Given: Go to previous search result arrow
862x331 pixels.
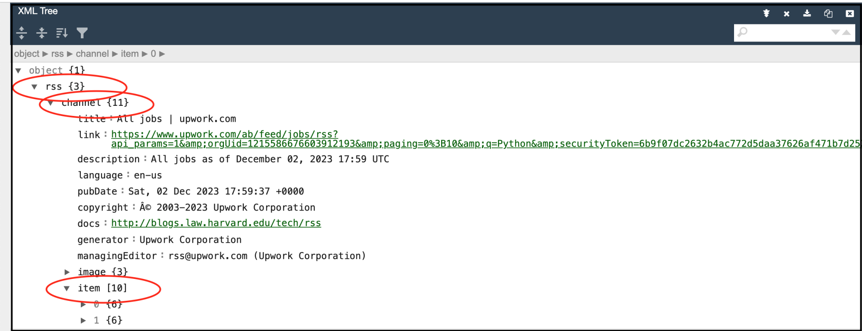Looking at the screenshot, I should pos(847,32).
